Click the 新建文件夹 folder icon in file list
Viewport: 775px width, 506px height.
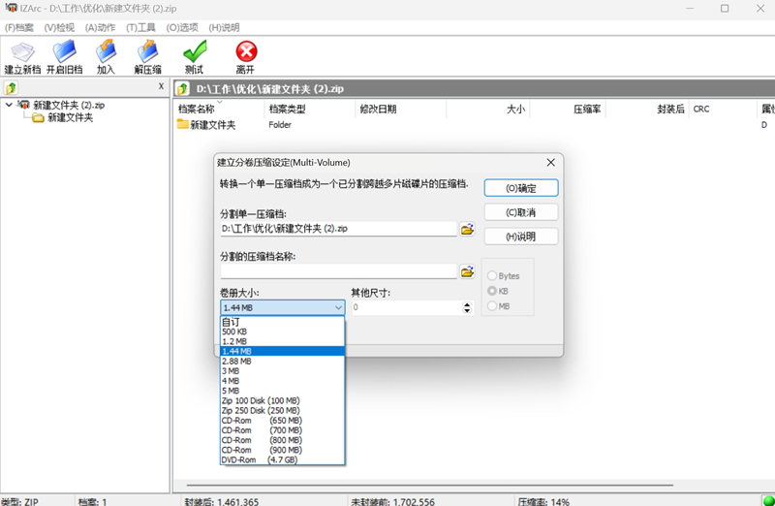183,124
